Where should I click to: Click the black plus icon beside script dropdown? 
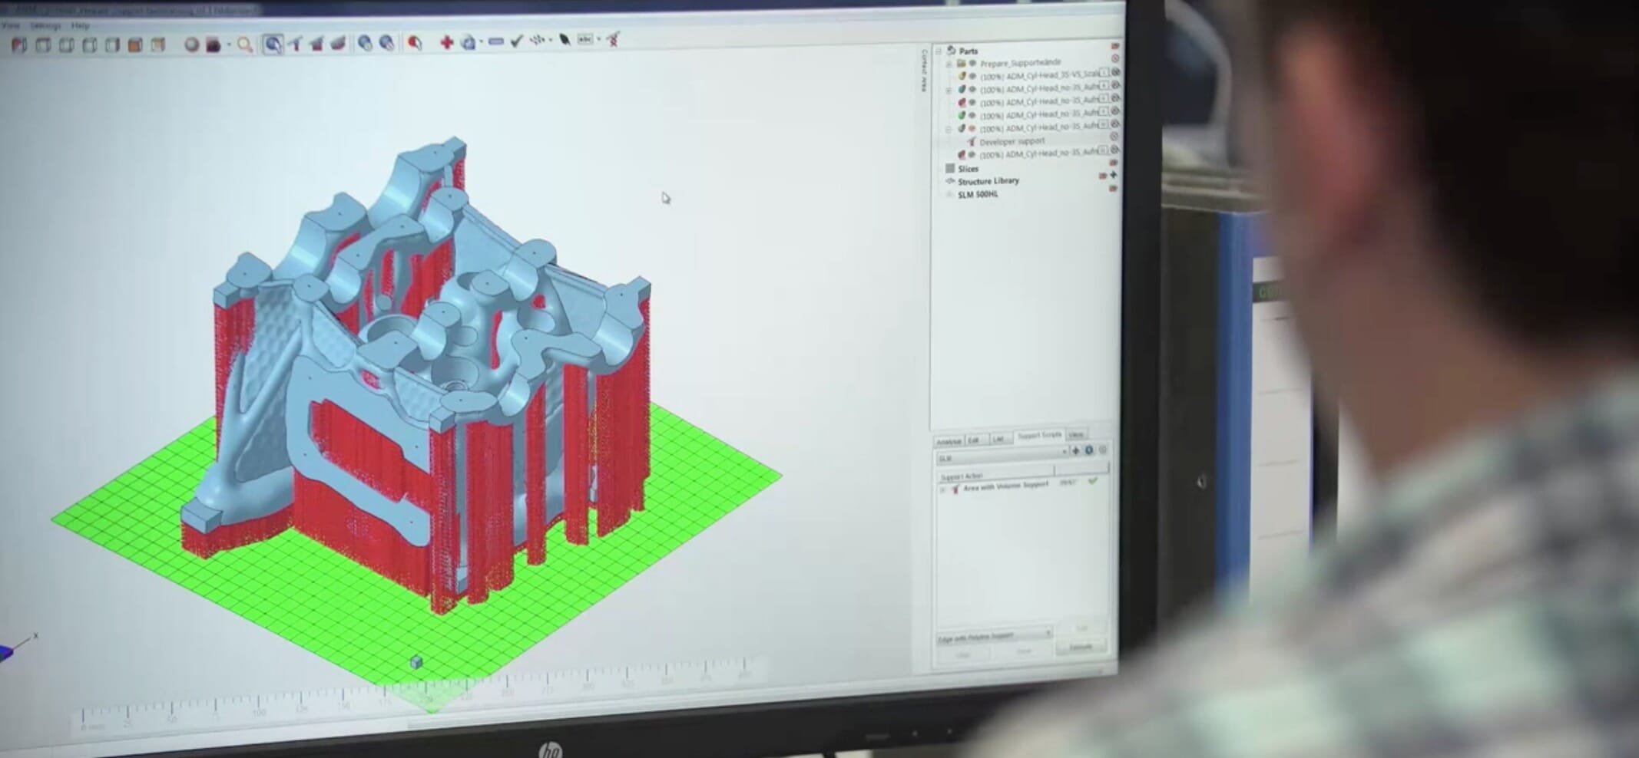click(x=1075, y=450)
